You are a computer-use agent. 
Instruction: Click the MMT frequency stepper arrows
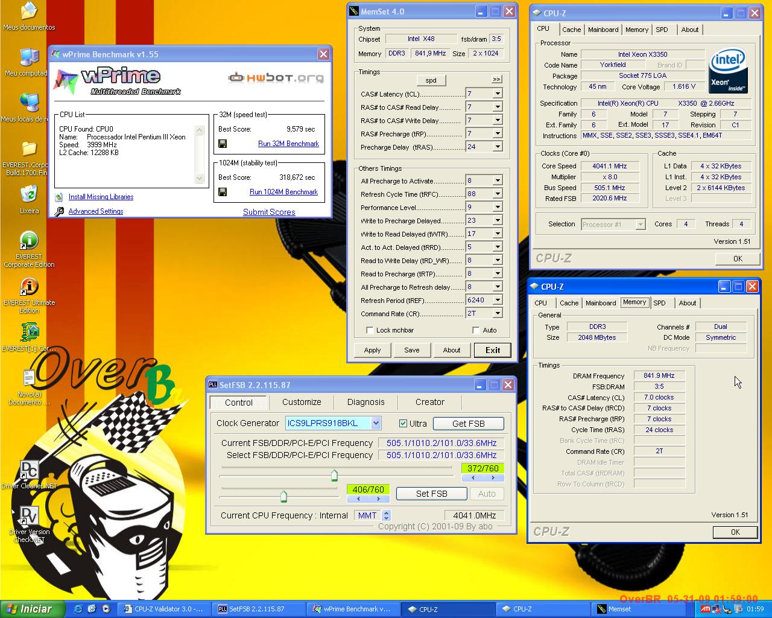[387, 515]
